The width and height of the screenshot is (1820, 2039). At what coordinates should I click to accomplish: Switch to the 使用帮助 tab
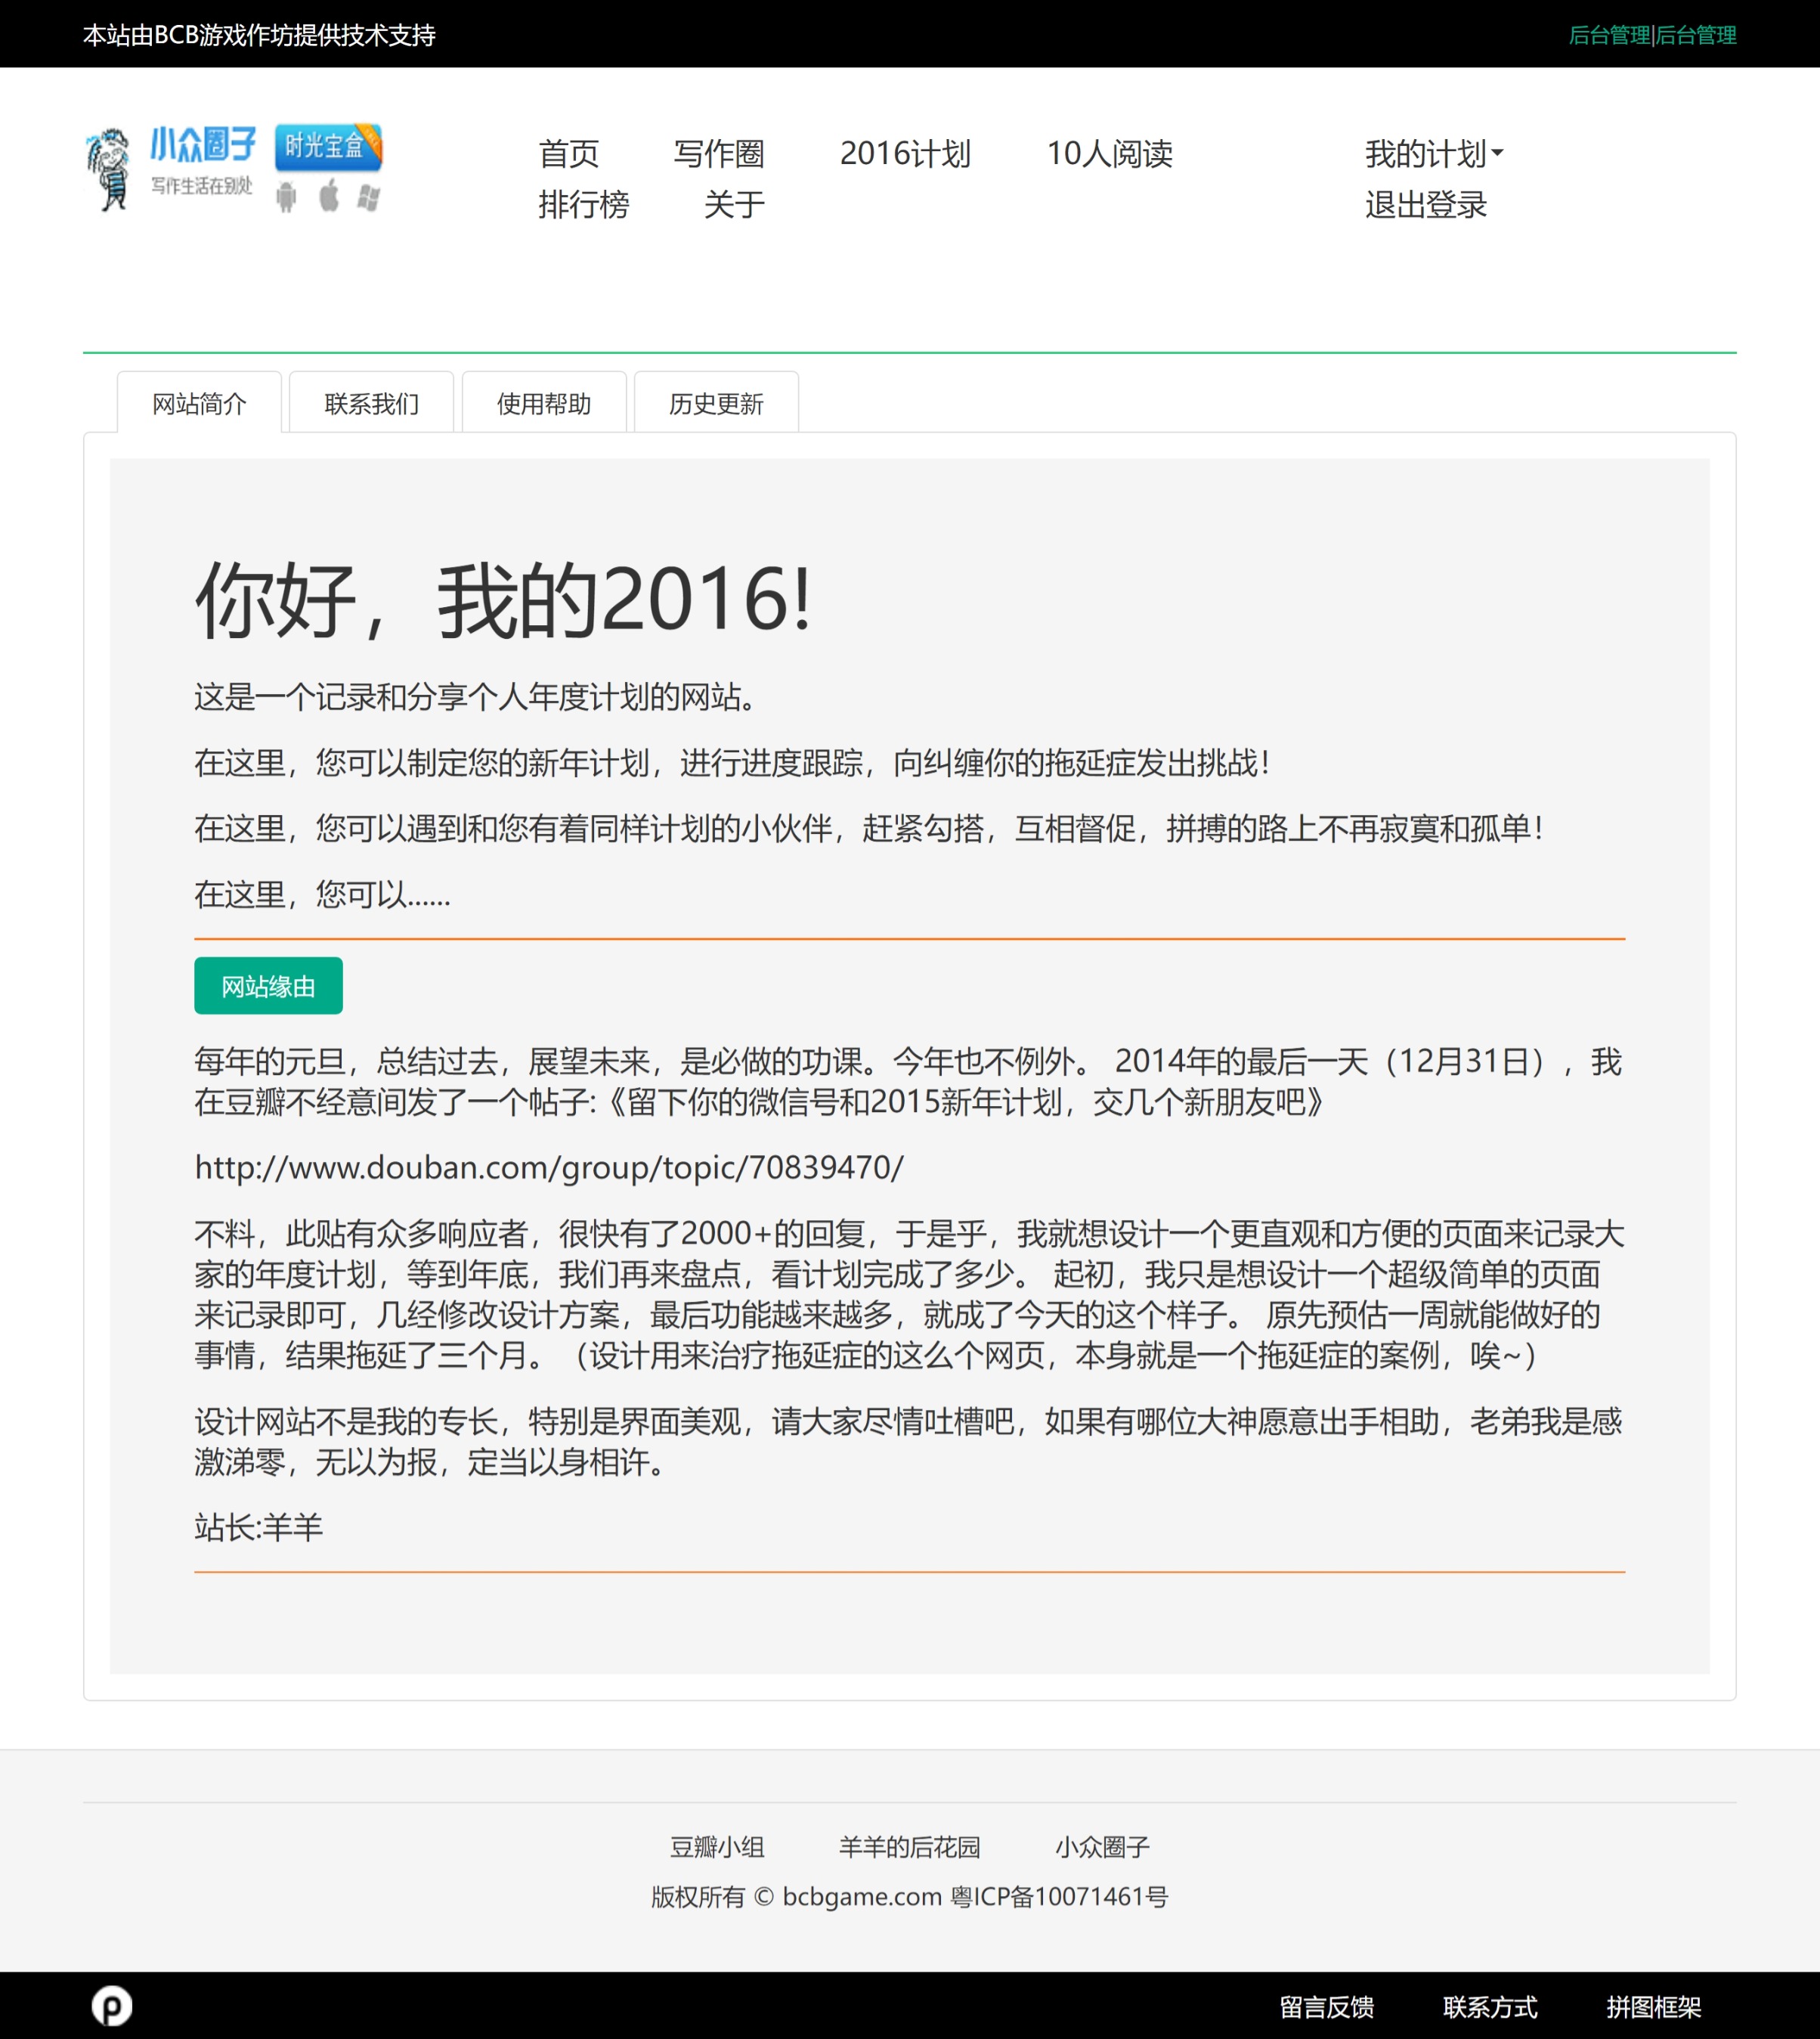tap(544, 403)
